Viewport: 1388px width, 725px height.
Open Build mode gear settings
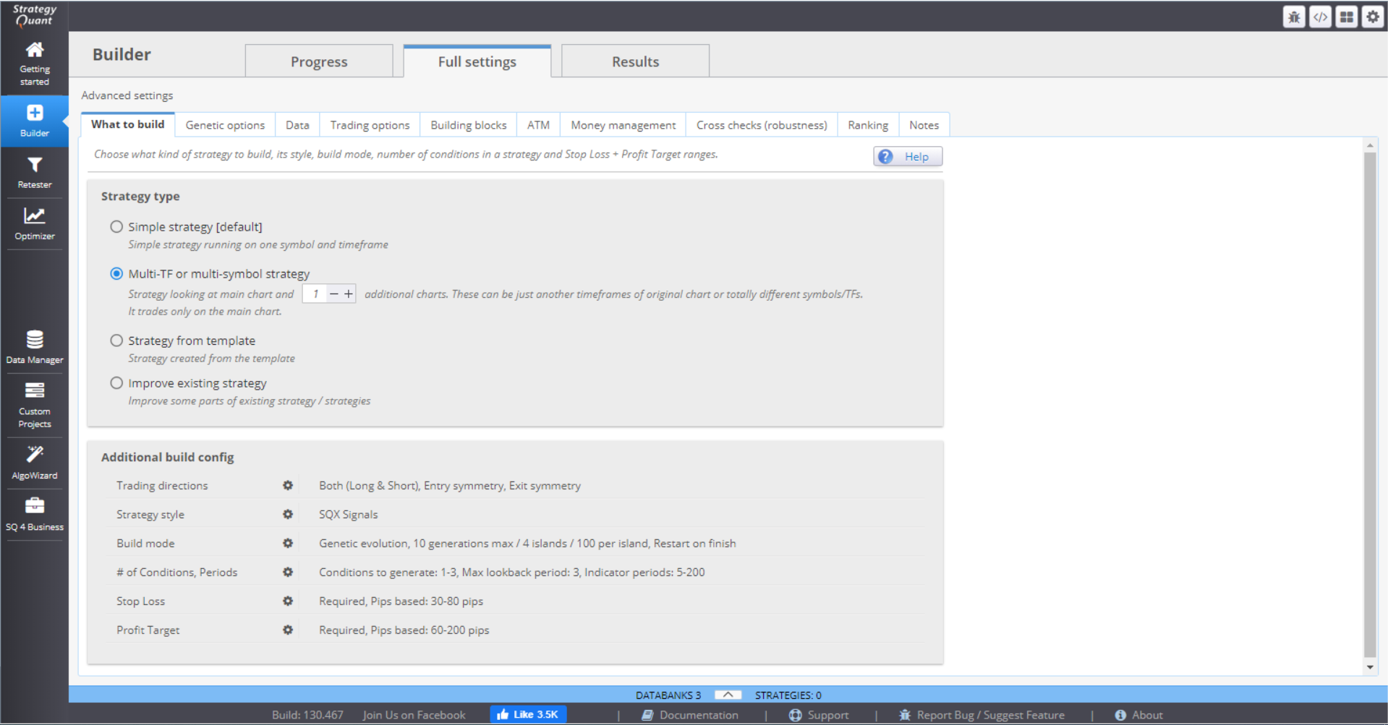pos(288,543)
